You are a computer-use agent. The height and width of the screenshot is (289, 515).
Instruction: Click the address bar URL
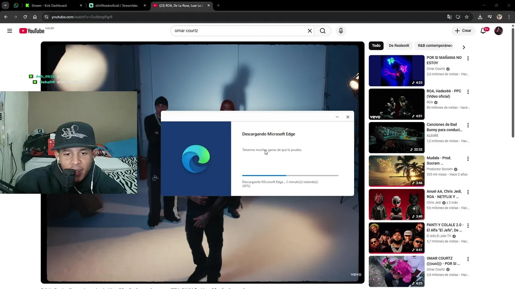[x=82, y=17]
